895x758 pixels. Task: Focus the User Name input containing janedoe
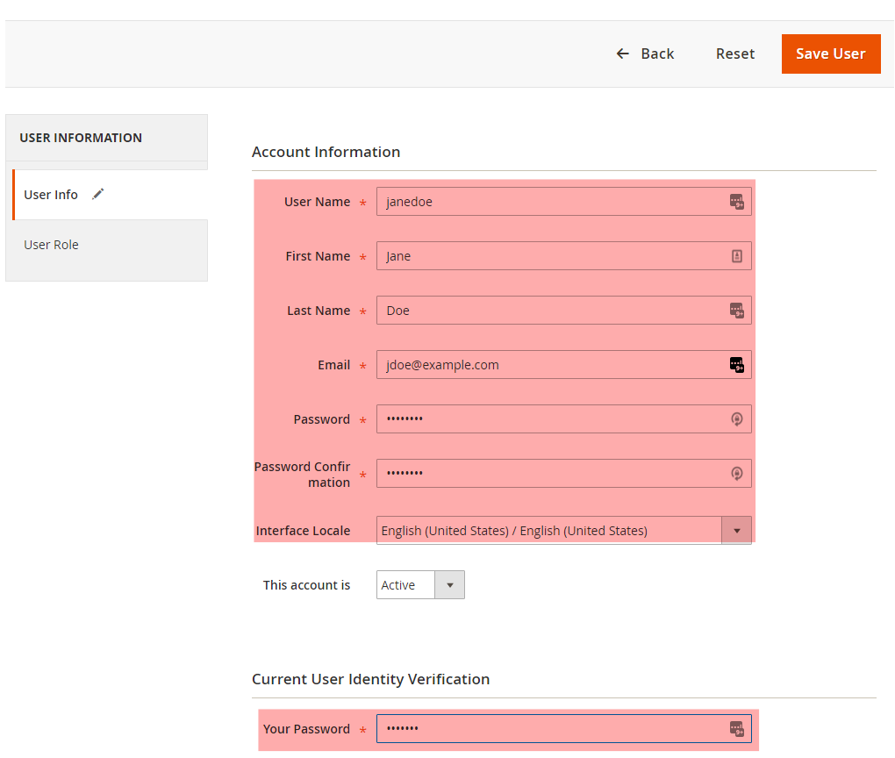point(548,202)
